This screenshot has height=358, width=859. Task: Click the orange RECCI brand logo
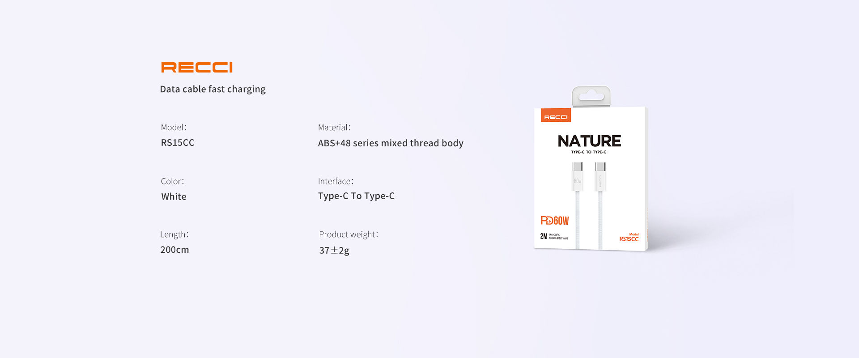[x=197, y=68]
